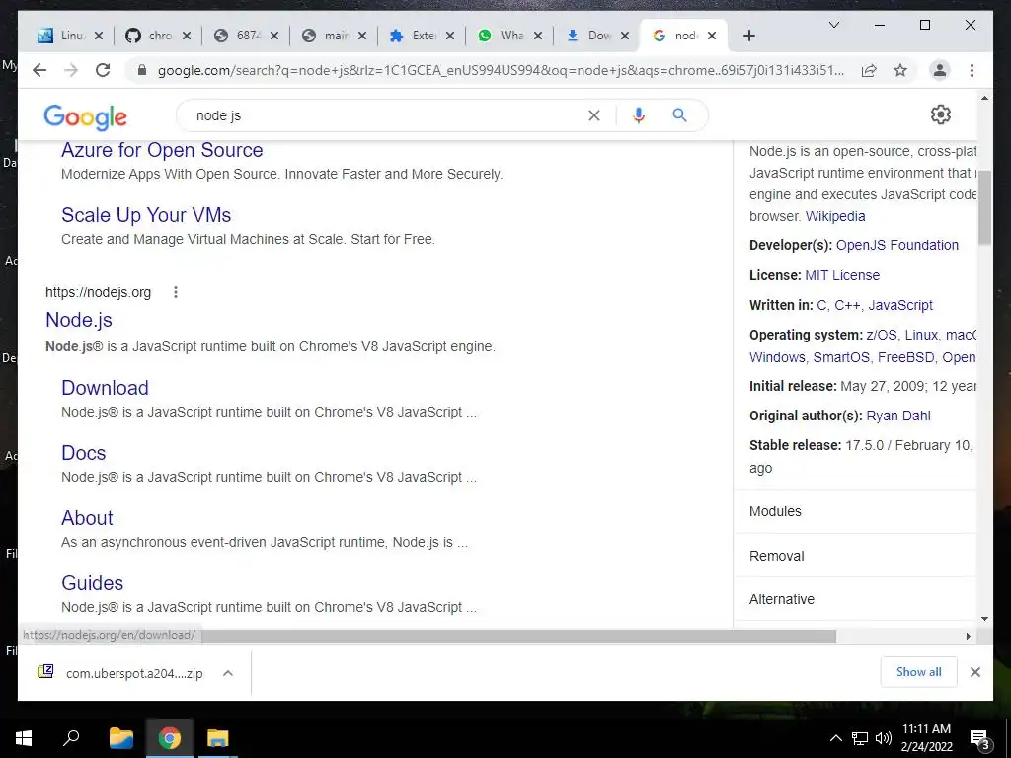The height and width of the screenshot is (758, 1011).
Task: Expand the Alternative section
Action: click(x=855, y=599)
